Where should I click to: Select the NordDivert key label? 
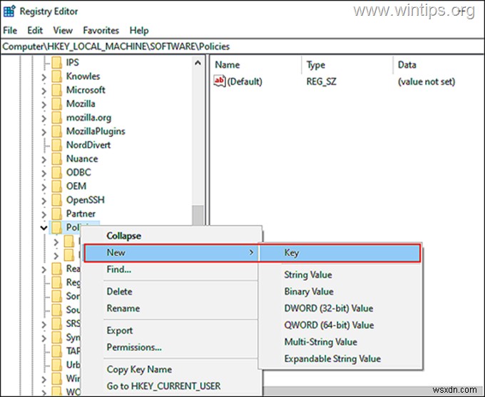88,145
